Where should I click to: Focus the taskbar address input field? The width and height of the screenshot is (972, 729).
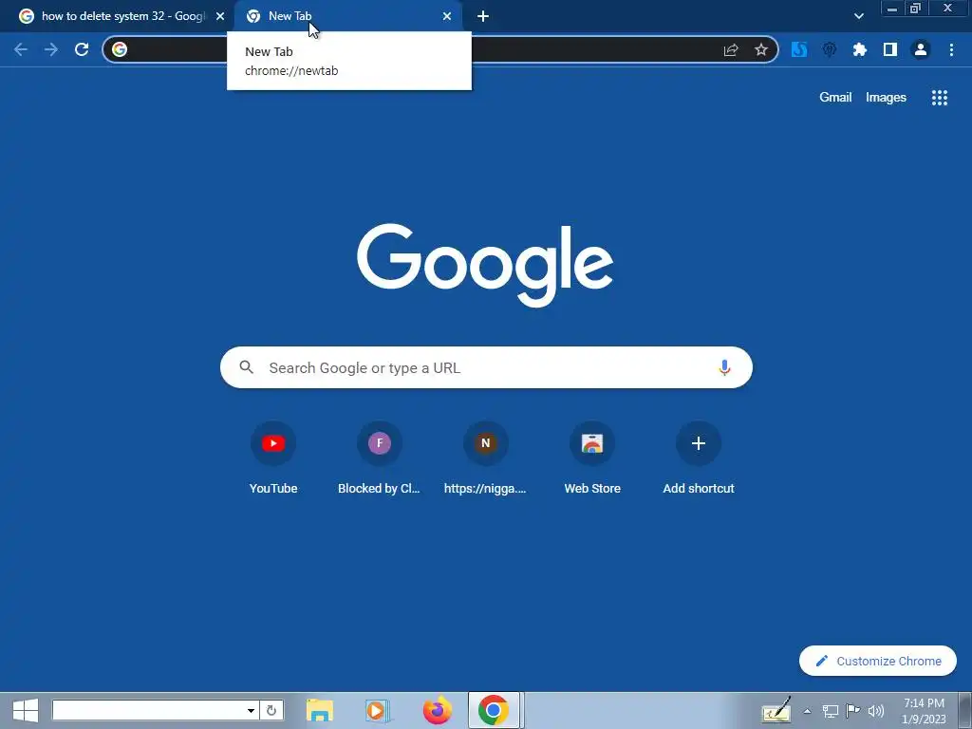149,710
